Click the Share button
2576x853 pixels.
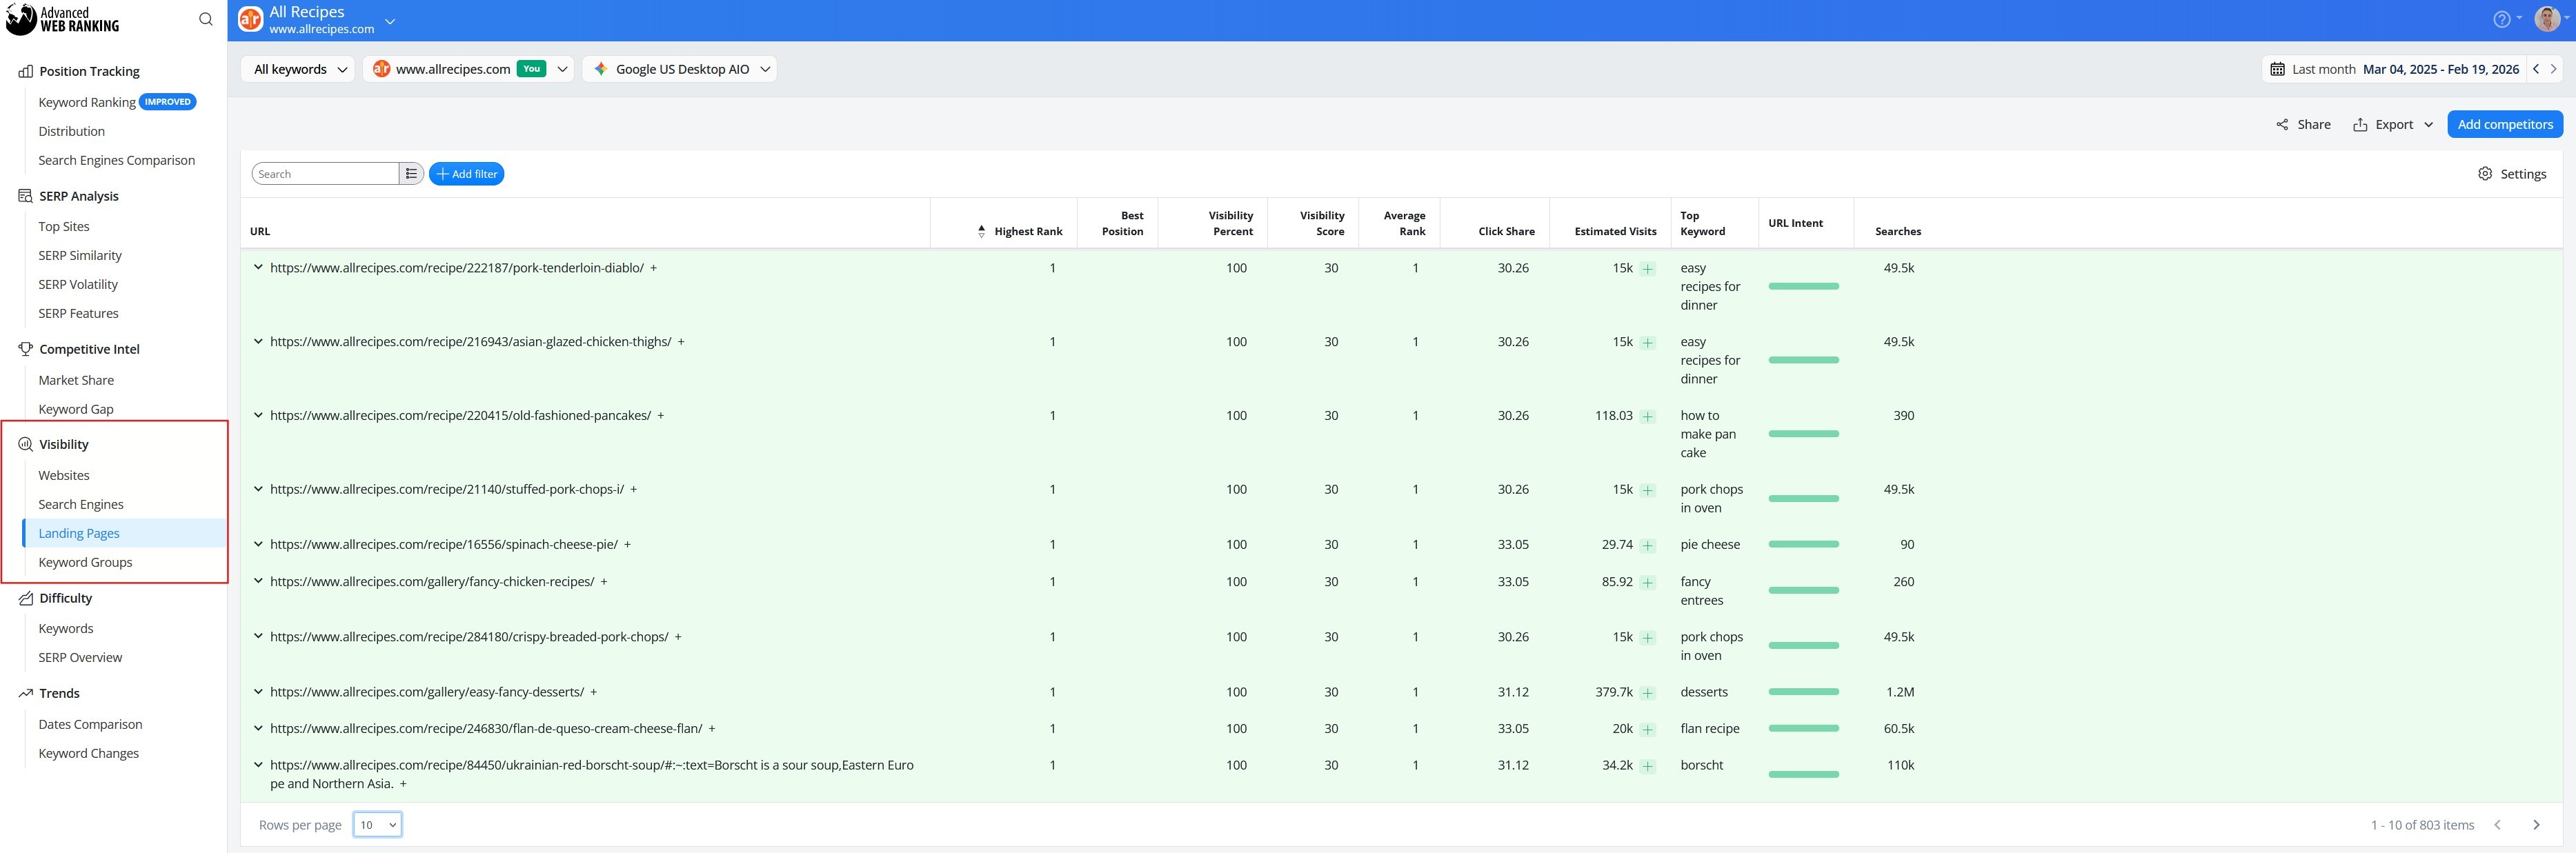pyautogui.click(x=2303, y=124)
